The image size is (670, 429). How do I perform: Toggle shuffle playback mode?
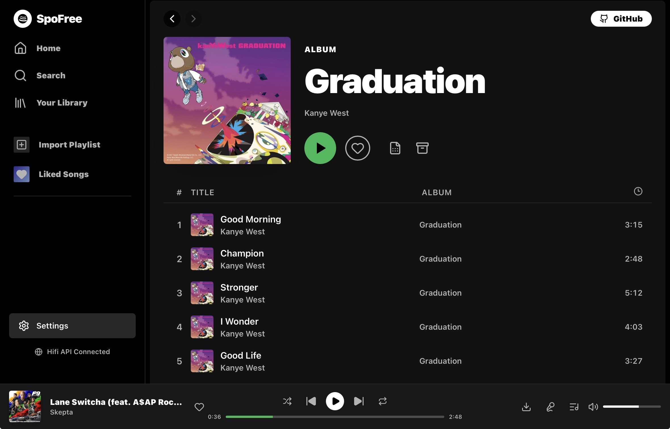click(287, 401)
